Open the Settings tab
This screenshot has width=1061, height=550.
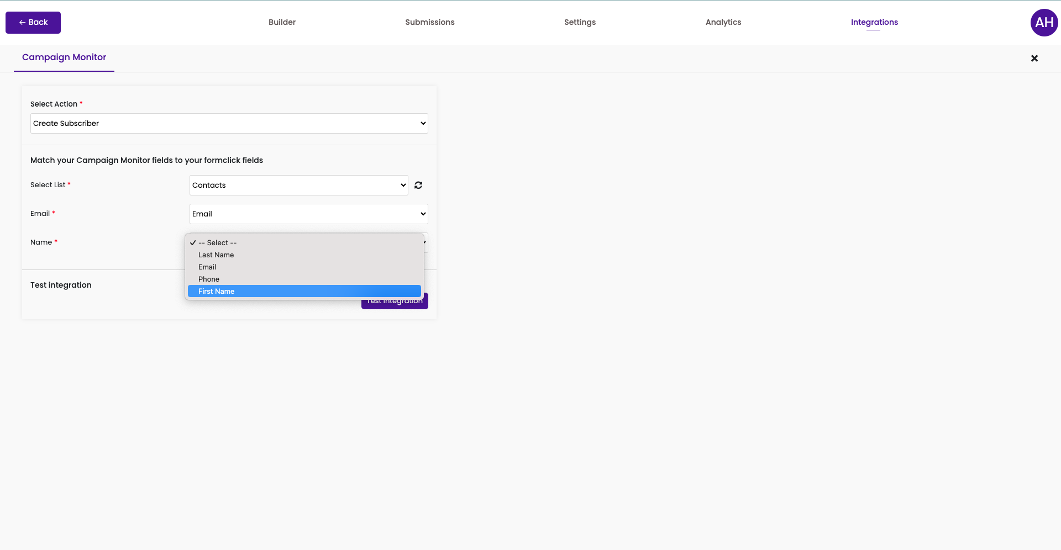(580, 22)
